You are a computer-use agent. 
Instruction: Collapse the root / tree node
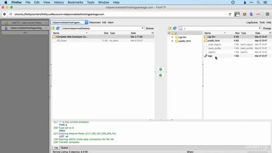click(x=169, y=33)
